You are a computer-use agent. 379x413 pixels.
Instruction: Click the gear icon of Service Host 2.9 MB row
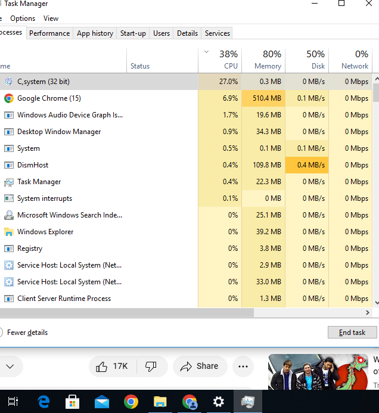click(9, 265)
